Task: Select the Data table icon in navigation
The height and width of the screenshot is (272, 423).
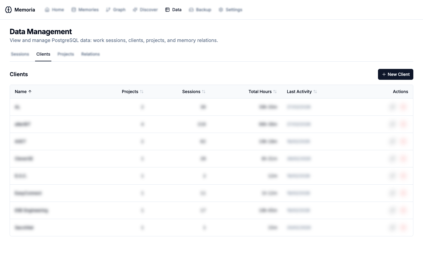Action: [x=167, y=10]
